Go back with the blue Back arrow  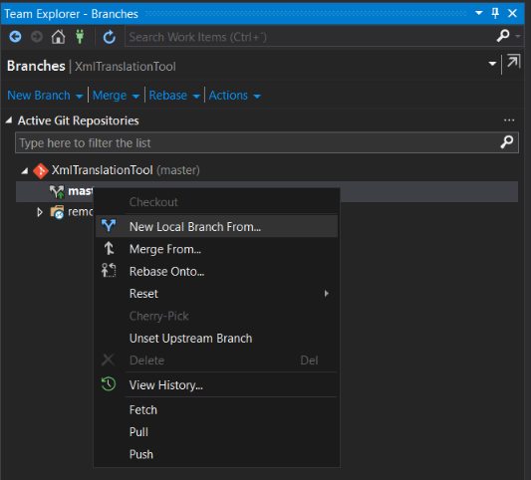pos(15,36)
